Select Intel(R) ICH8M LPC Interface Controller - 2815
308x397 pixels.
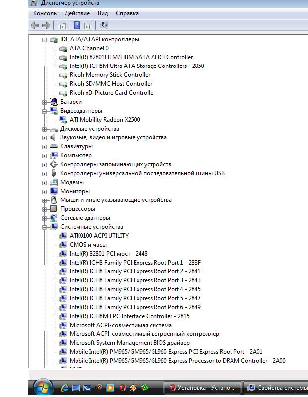[130, 316]
